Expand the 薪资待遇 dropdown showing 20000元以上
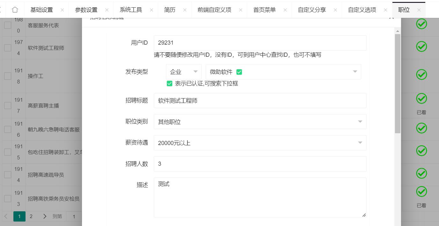This screenshot has height=226, width=439. (260, 143)
